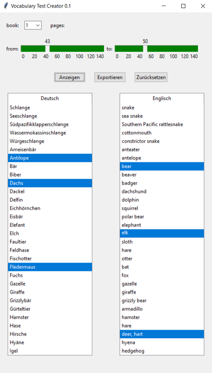Click the highlighted 'Antilope' row

50,158
